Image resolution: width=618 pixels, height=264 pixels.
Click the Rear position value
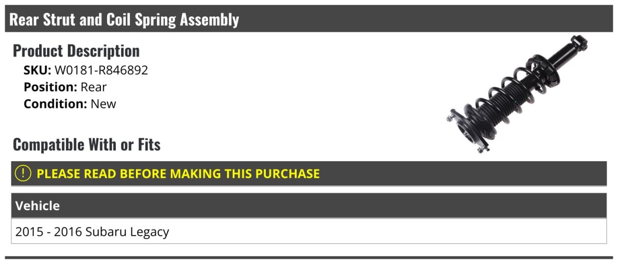pyautogui.click(x=94, y=87)
